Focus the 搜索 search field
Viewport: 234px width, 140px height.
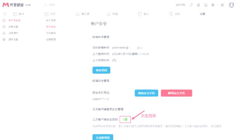coord(52,5)
